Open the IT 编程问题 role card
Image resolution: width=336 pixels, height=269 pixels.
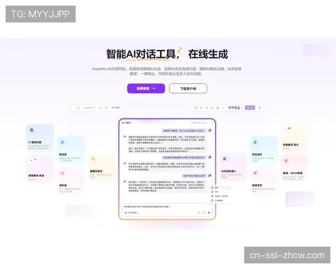40,138
